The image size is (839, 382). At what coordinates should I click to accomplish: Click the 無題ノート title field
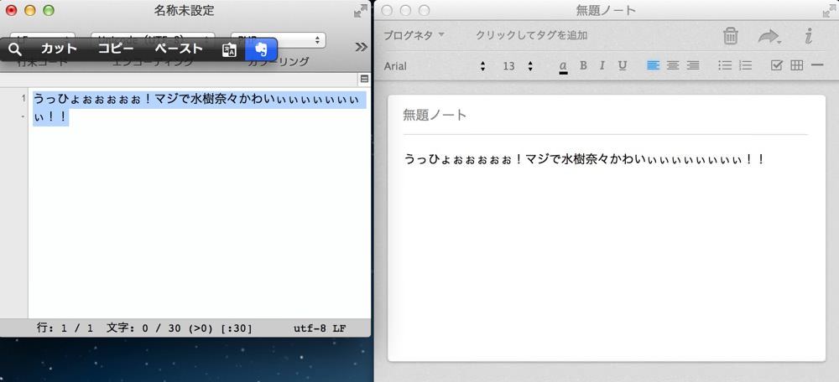605,115
